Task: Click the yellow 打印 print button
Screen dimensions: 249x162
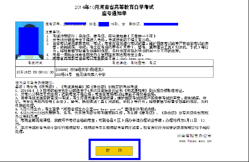Action: tap(114, 151)
